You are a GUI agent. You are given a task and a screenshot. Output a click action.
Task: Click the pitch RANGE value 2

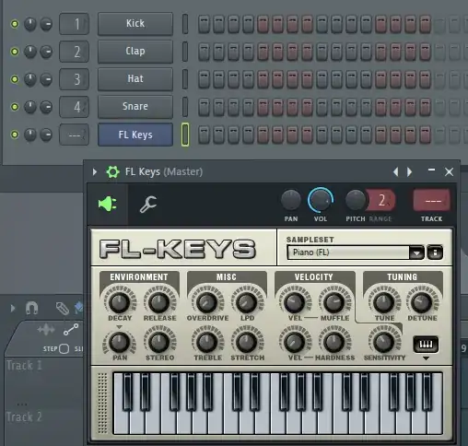coord(381,200)
